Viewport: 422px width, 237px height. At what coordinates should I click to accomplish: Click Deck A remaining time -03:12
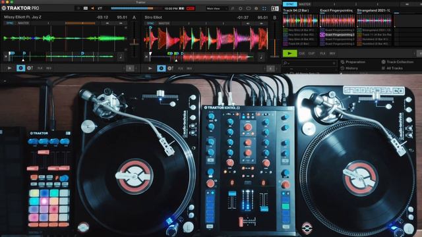(x=102, y=17)
